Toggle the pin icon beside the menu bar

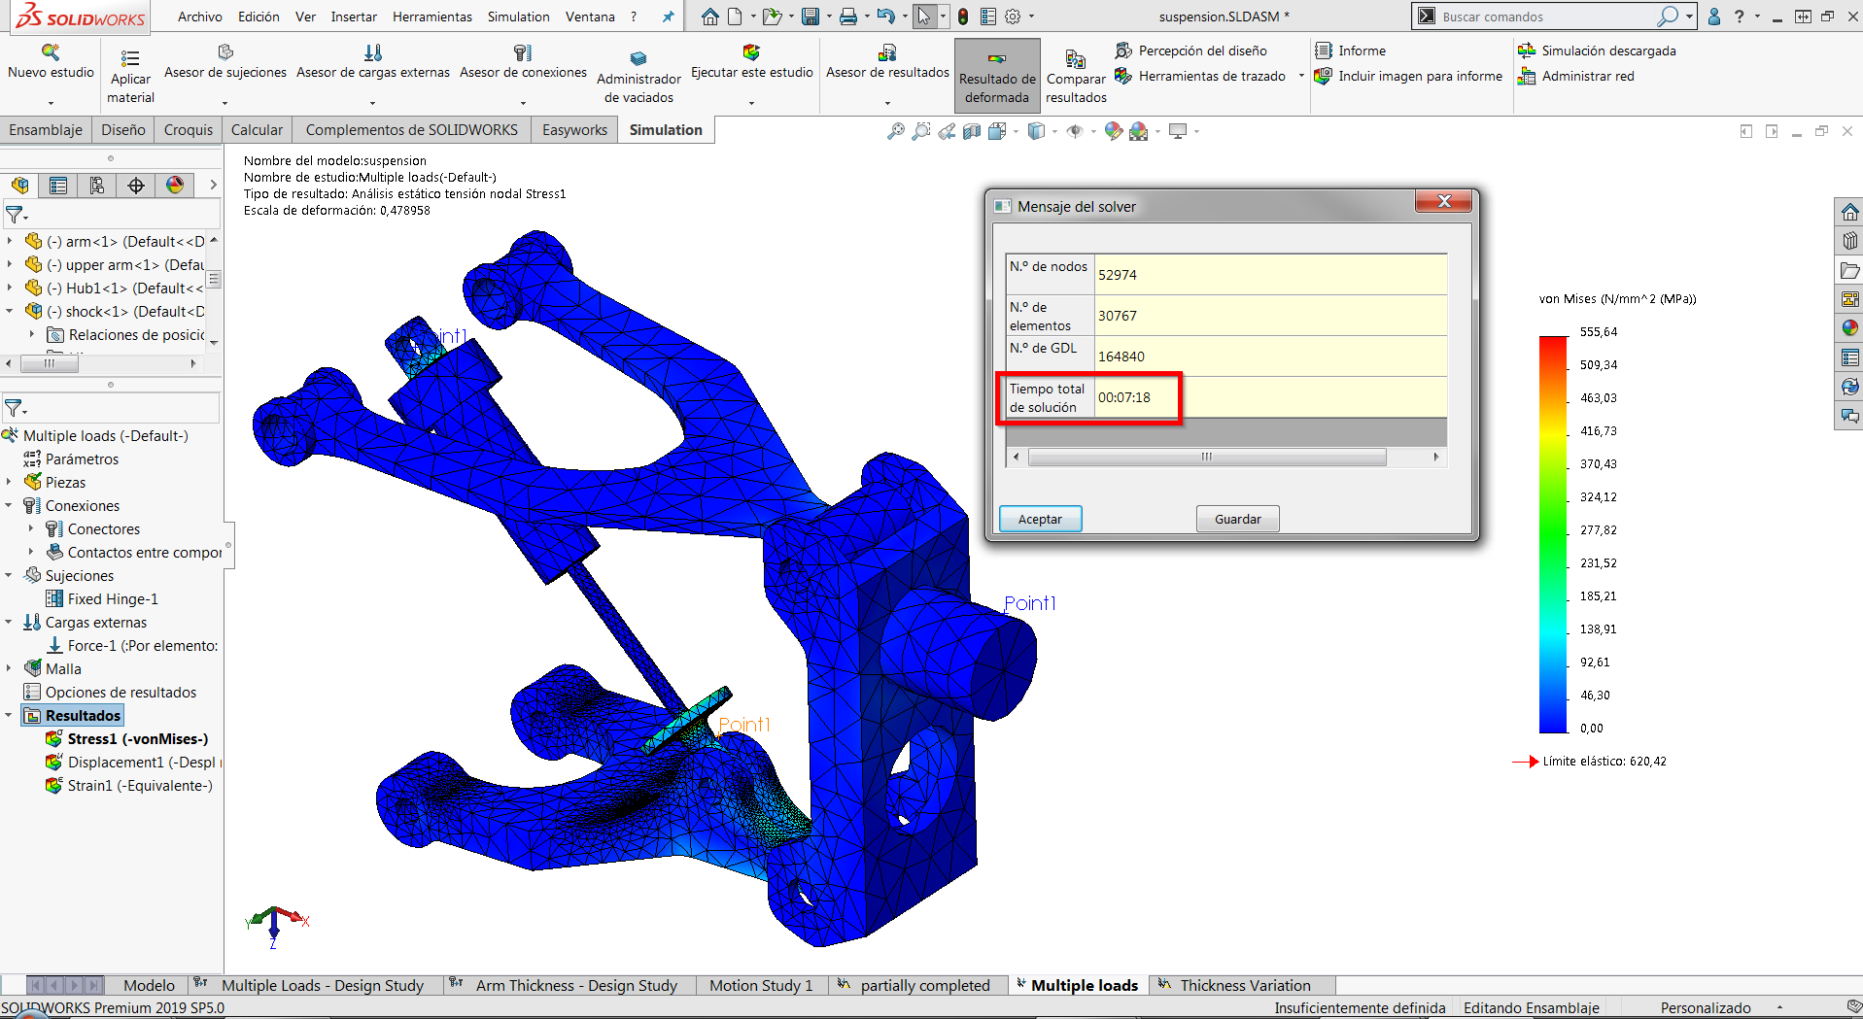click(x=668, y=17)
